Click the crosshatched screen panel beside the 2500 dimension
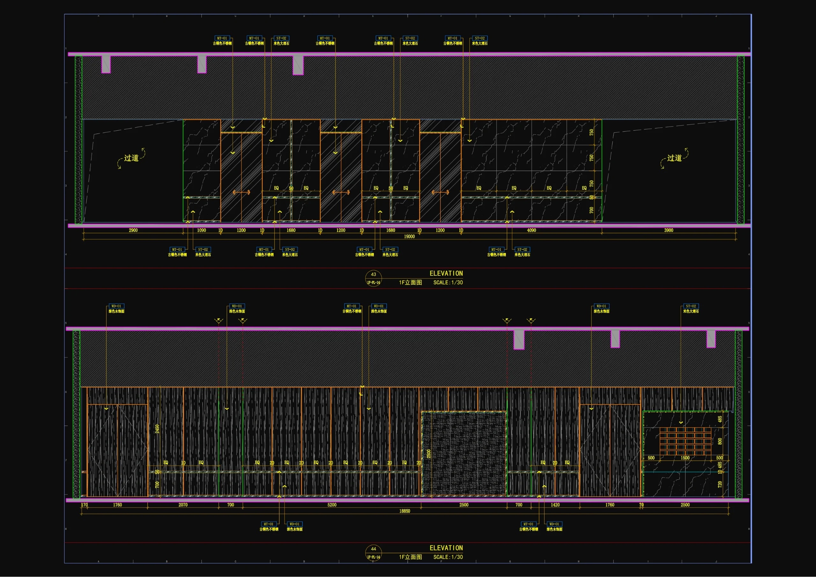This screenshot has height=577, width=816. (464, 453)
